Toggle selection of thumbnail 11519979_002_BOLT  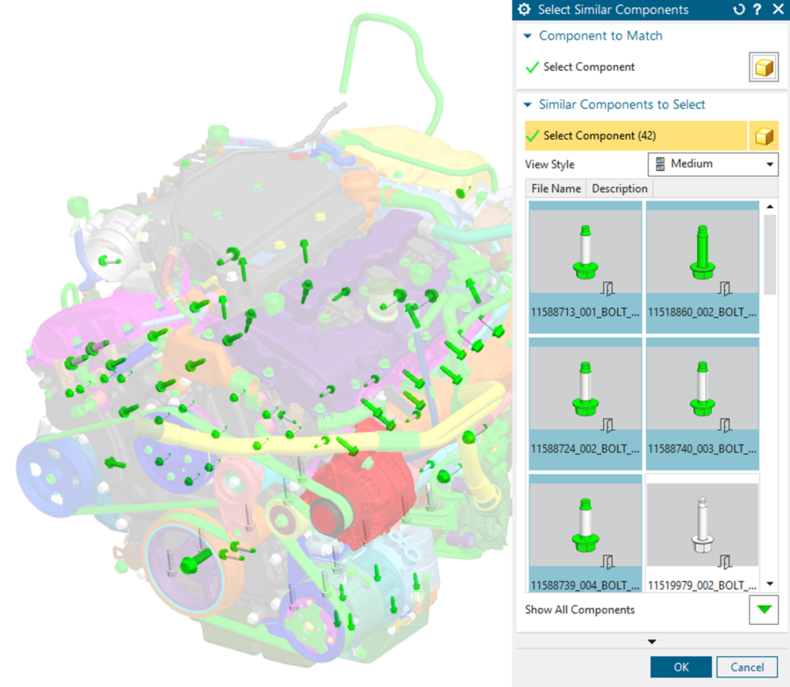pyautogui.click(x=702, y=526)
